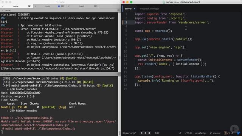This screenshot has height=136, width=242.
Task: Click 'ERROR in ./lib/components/Index.js' line
Action: click(27, 118)
